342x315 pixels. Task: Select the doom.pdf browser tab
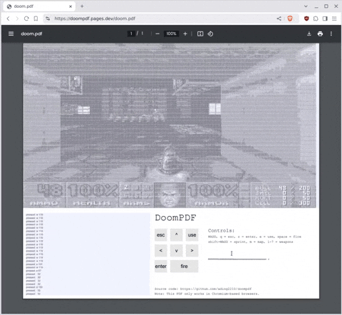pos(39,6)
